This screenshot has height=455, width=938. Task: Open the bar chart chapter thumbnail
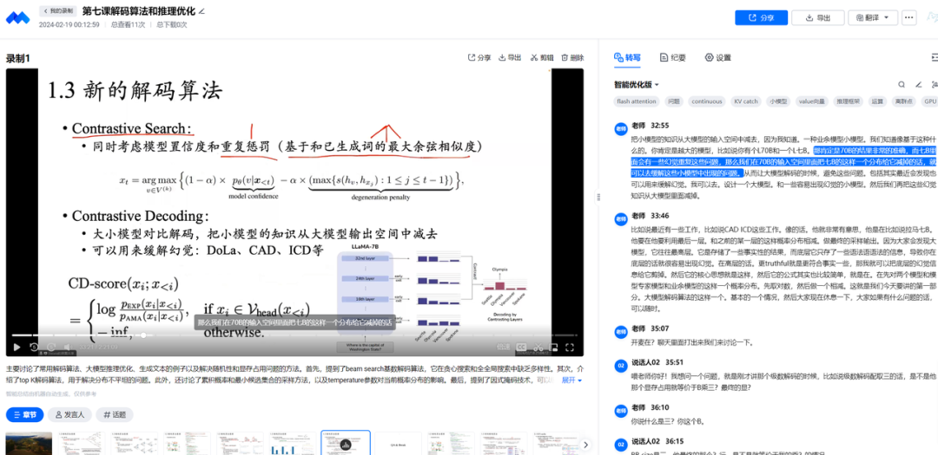click(x=292, y=443)
